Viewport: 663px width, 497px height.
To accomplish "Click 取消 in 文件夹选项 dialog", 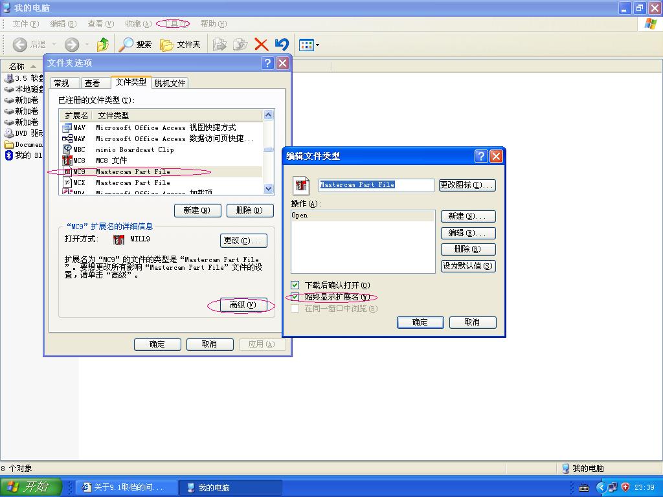I will coord(210,344).
